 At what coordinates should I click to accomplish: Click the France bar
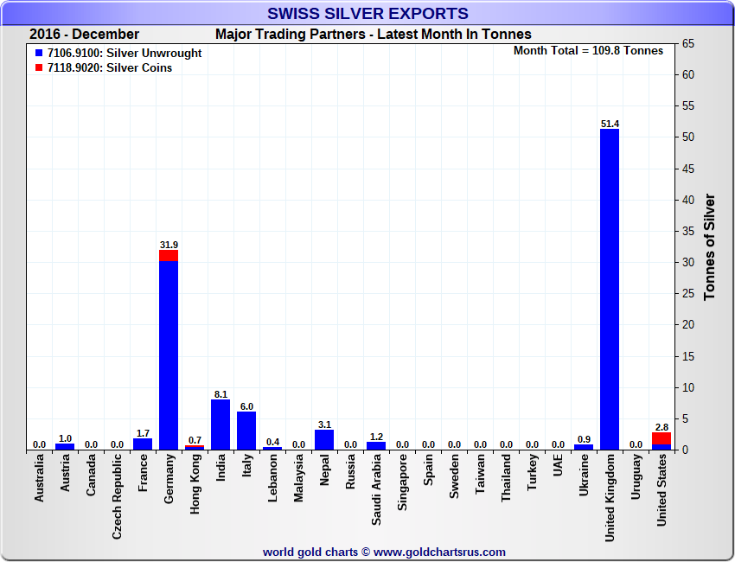(143, 444)
